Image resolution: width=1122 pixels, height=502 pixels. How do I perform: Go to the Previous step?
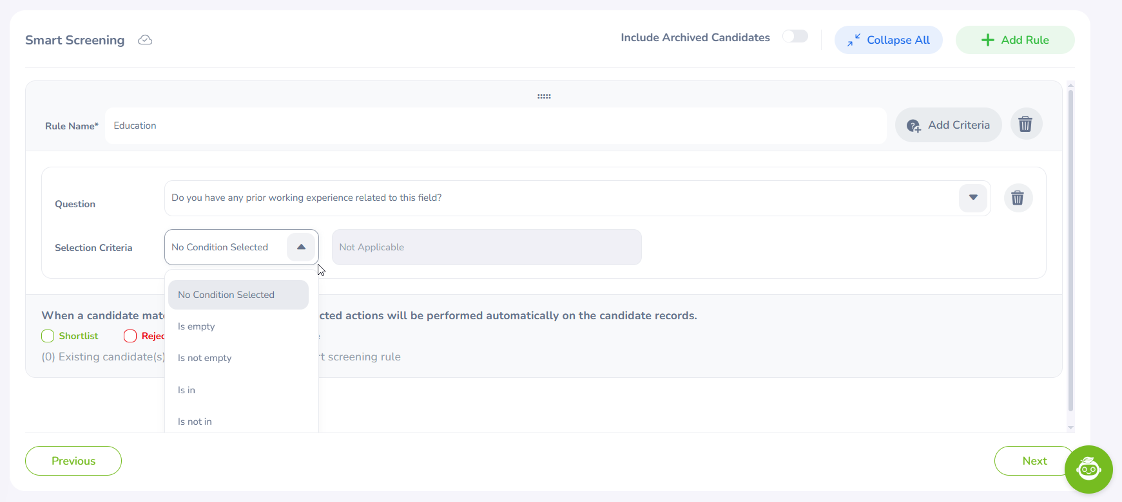[73, 461]
